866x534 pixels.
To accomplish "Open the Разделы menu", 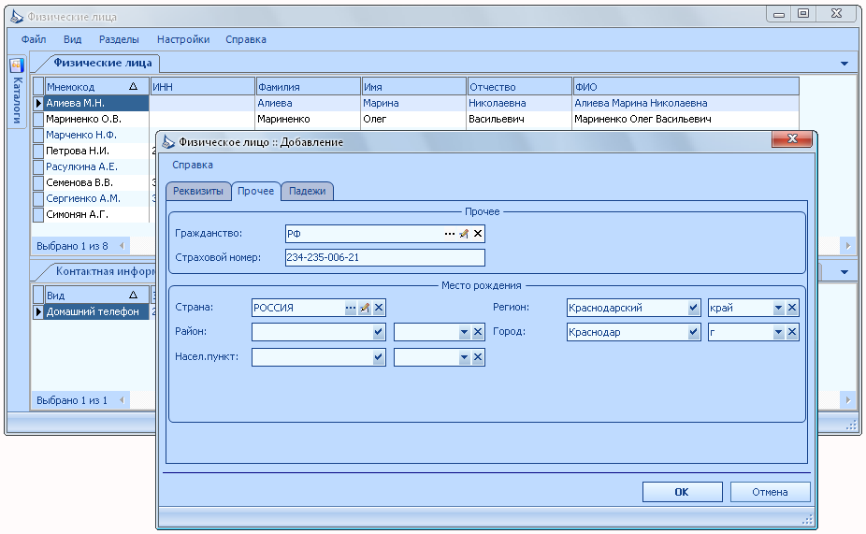I will [x=119, y=39].
